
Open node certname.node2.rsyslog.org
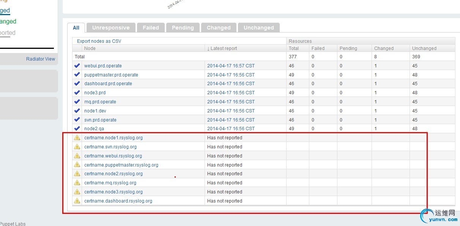pos(113,174)
